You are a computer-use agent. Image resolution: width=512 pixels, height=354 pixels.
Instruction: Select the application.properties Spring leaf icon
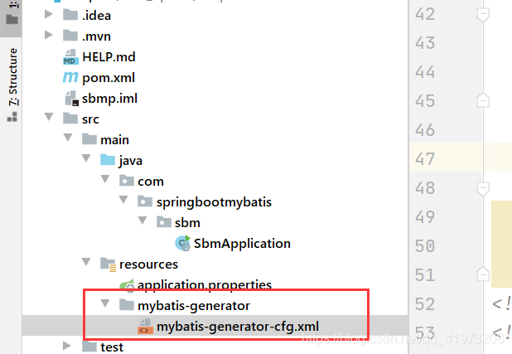pyautogui.click(x=127, y=284)
